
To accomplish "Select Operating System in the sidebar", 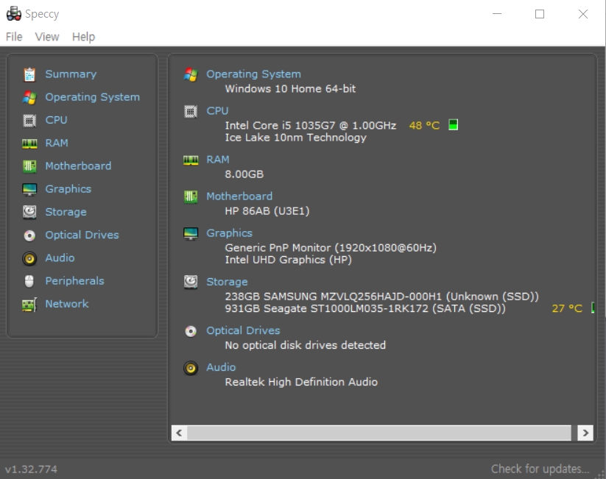I will pyautogui.click(x=92, y=97).
